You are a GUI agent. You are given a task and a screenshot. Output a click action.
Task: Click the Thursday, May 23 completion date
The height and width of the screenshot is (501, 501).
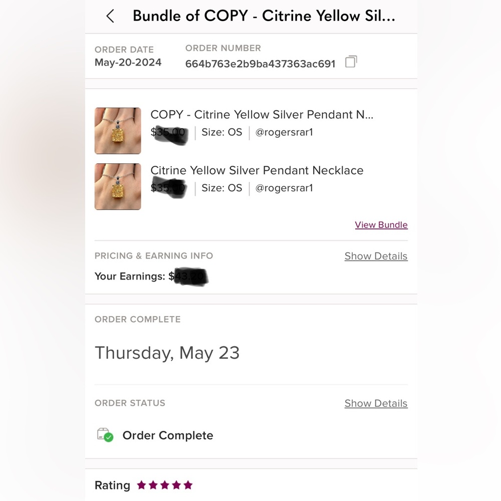(167, 353)
